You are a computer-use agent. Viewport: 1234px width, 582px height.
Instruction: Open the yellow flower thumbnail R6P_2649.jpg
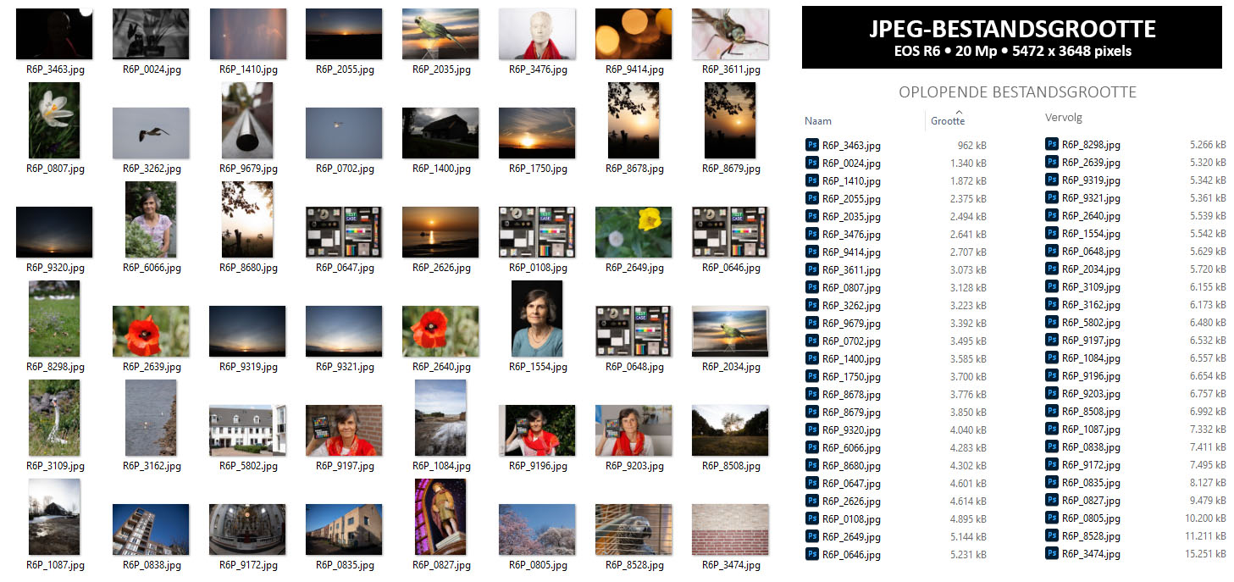pyautogui.click(x=634, y=231)
